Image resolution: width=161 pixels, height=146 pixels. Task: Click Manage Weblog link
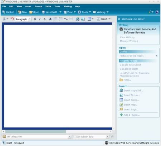(129, 41)
